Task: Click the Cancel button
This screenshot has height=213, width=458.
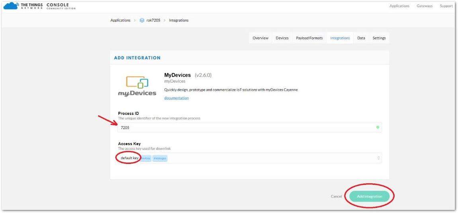Action: click(336, 196)
